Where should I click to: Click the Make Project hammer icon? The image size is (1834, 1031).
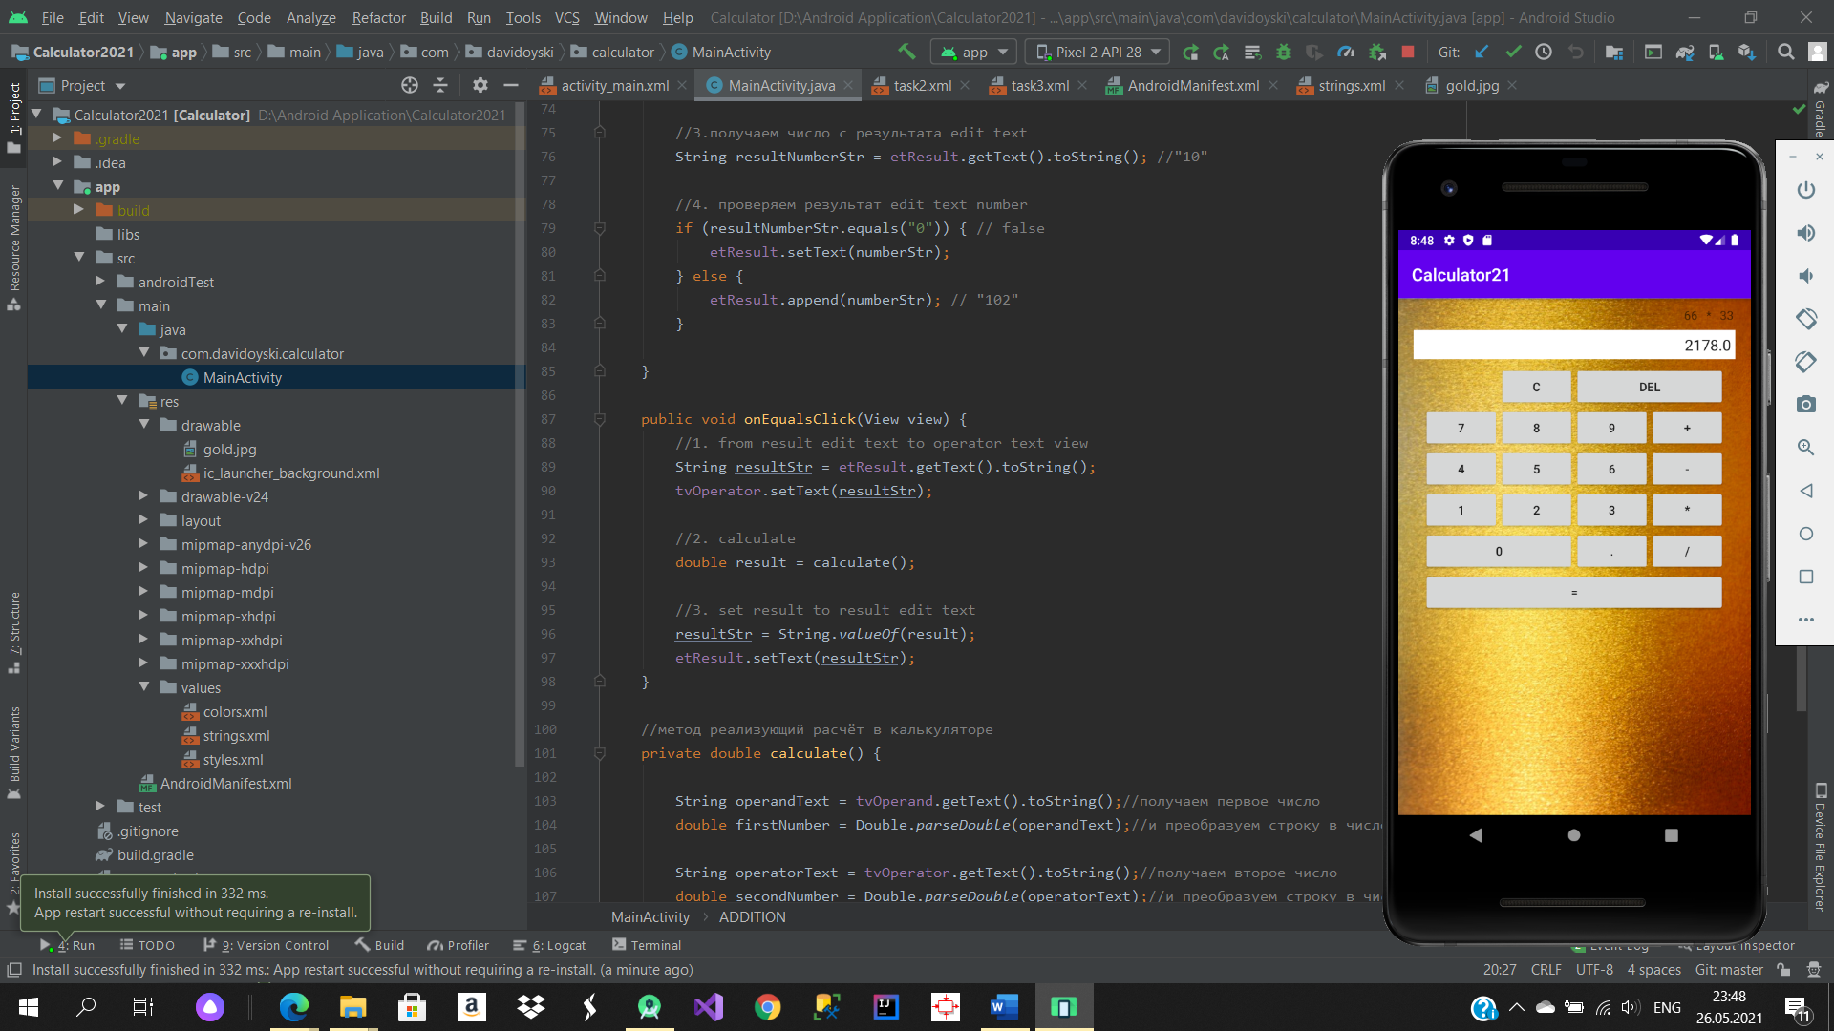906,52
